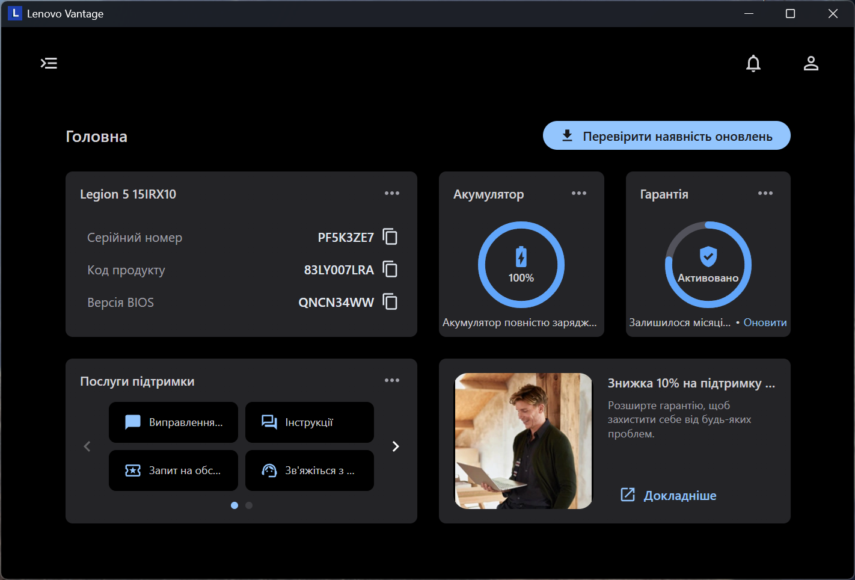Open more options for Послуги підтримки card

[x=392, y=380]
